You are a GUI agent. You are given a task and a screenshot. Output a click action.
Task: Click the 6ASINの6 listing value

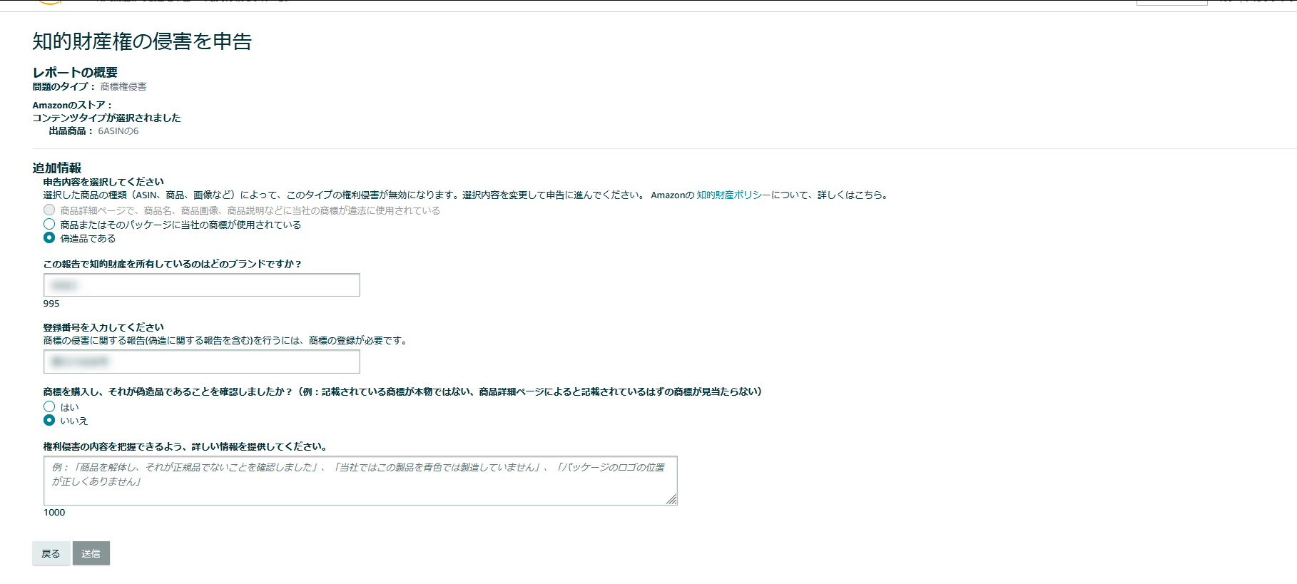(118, 131)
